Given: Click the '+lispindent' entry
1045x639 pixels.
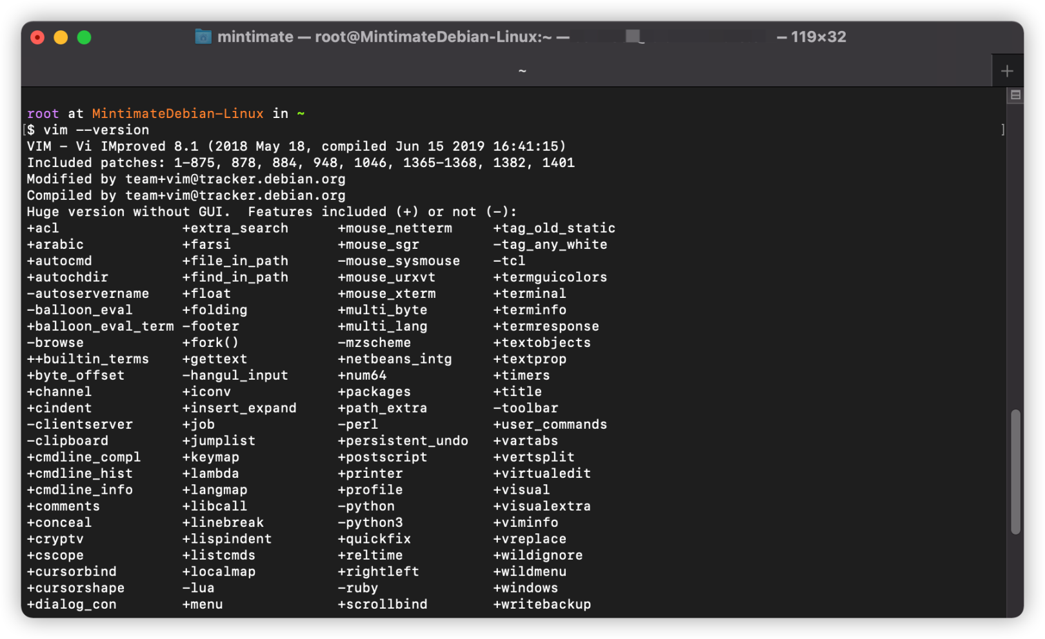Looking at the screenshot, I should coord(227,539).
